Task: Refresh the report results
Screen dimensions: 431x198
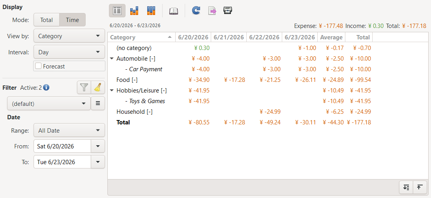Action: 196,11
